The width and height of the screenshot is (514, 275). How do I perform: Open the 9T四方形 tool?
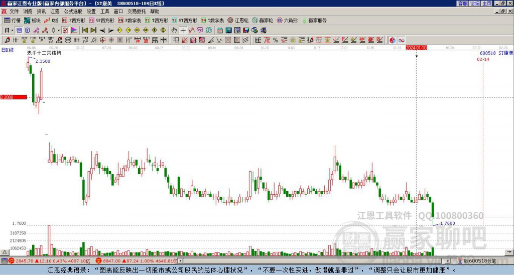click(x=184, y=20)
